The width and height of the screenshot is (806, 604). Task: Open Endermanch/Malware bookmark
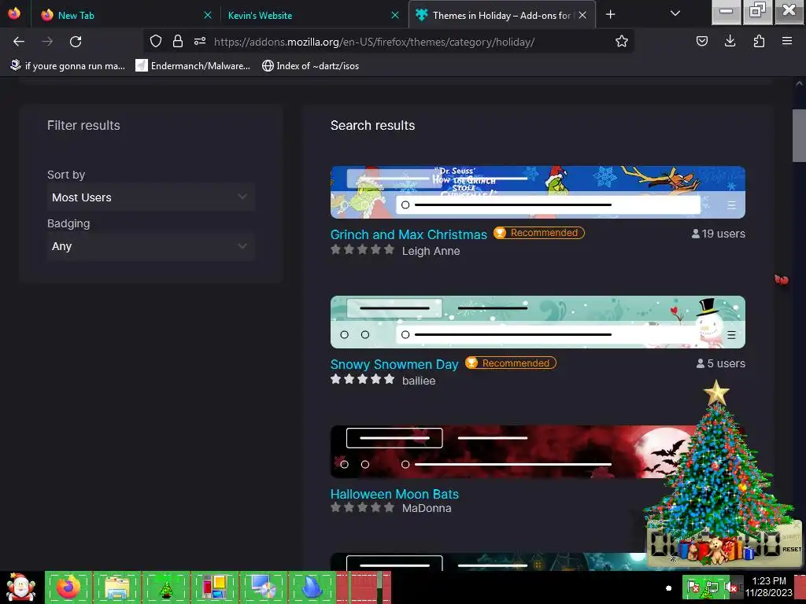pos(193,66)
